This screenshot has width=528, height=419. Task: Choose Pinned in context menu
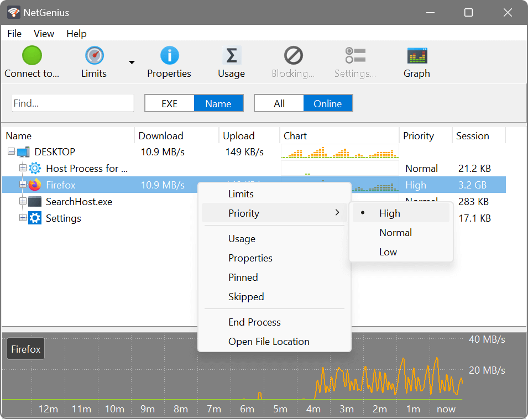[274, 277]
